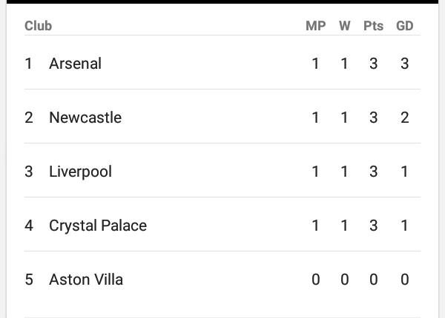Image resolution: width=445 pixels, height=318 pixels.
Task: Select the Pts column header
Action: coord(373,26)
